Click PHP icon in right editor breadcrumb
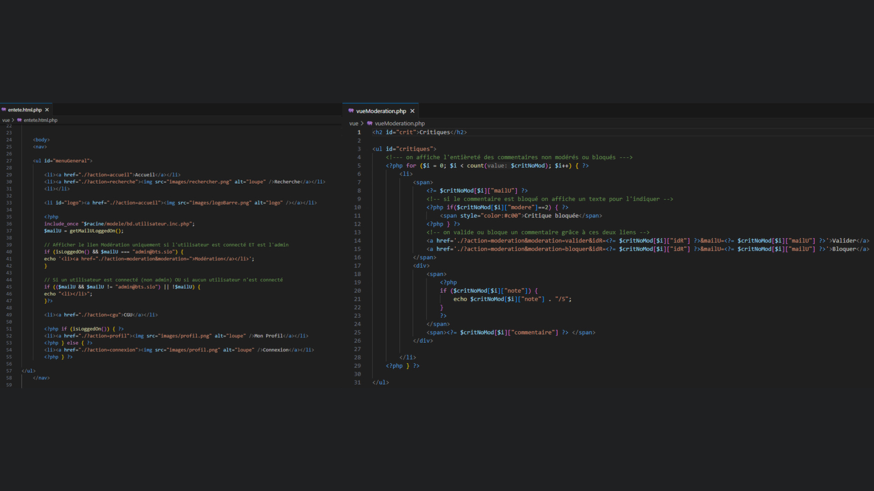Image resolution: width=874 pixels, height=491 pixels. [370, 123]
